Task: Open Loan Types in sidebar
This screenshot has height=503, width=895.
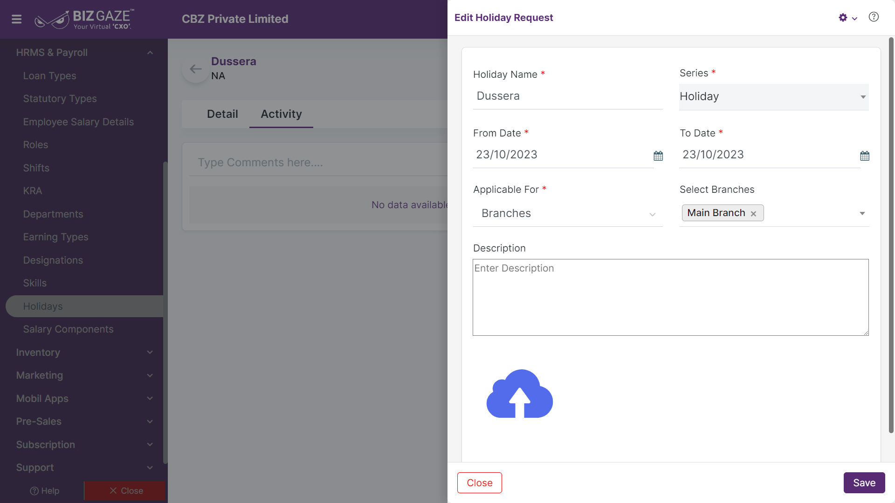Action: click(x=49, y=76)
